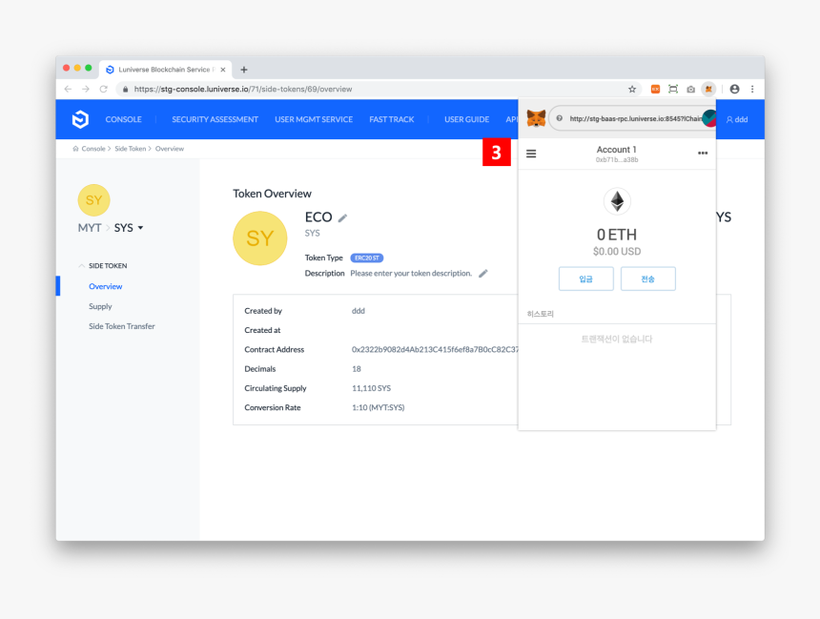Image resolution: width=820 pixels, height=619 pixels.
Task: Open a new browser tab
Action: point(244,70)
